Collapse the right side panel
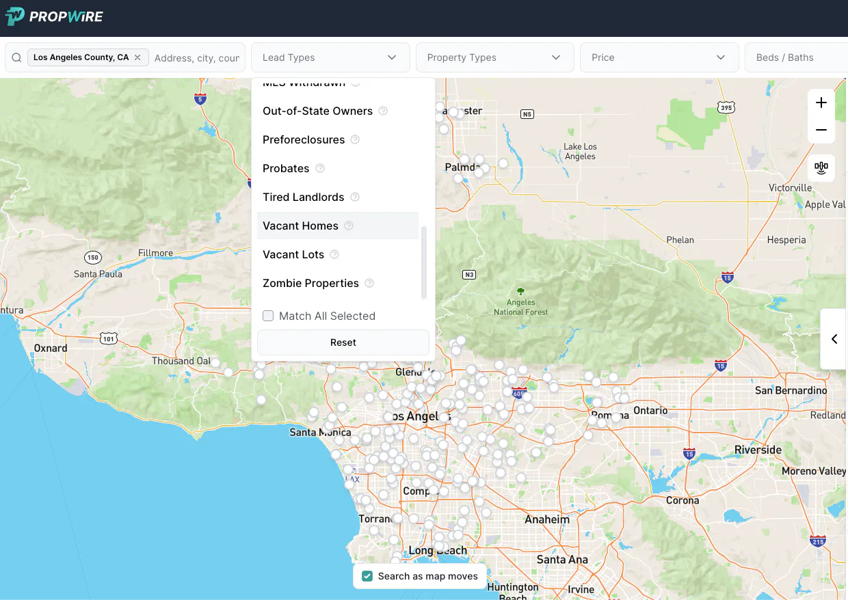 (x=834, y=339)
